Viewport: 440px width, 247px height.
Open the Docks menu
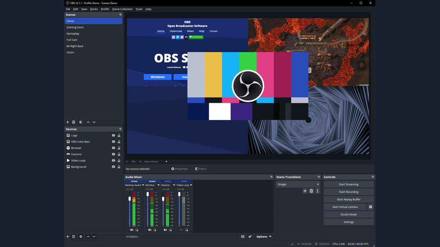pyautogui.click(x=94, y=9)
